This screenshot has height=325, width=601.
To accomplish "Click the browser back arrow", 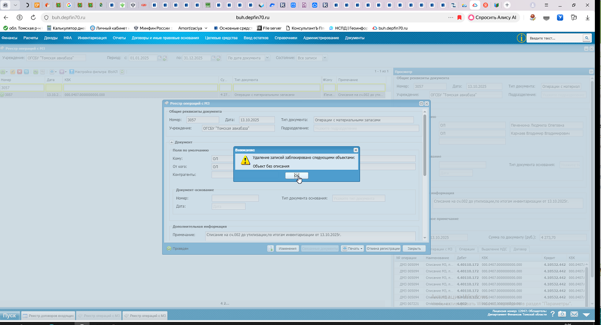I will tap(6, 18).
